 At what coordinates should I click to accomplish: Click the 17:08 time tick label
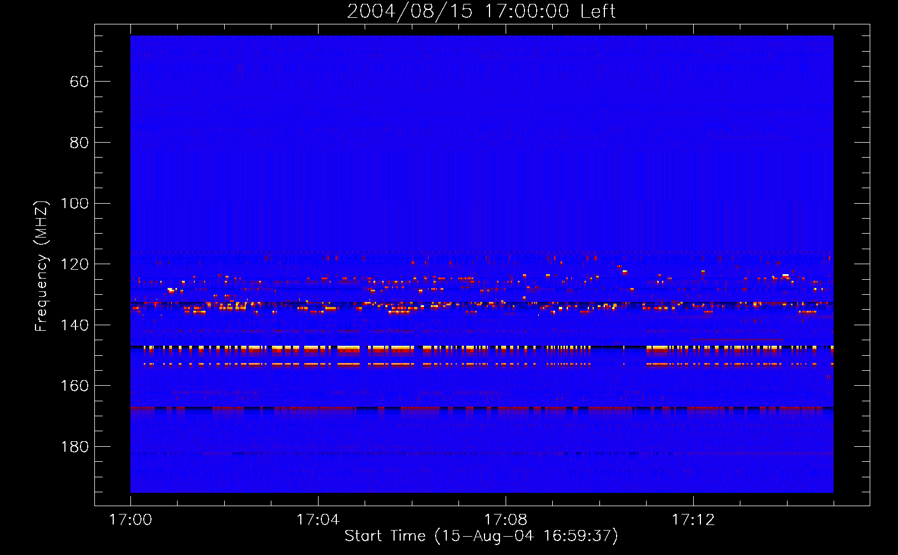pyautogui.click(x=506, y=520)
